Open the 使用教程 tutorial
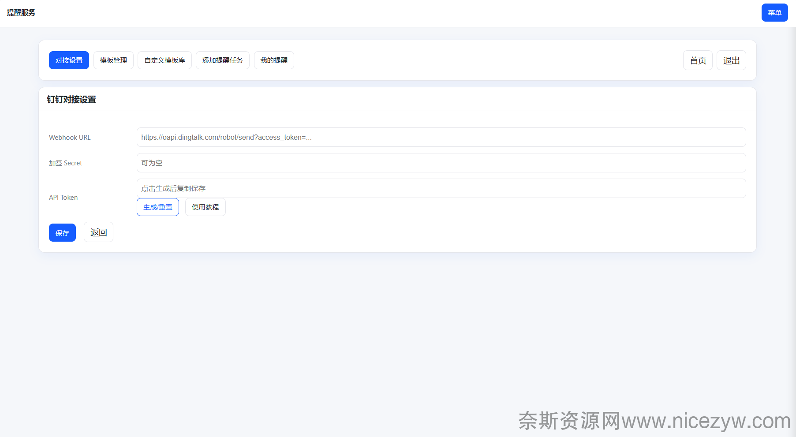 (205, 207)
